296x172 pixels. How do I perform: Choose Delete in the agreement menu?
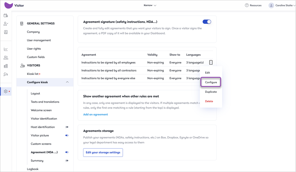point(209,101)
